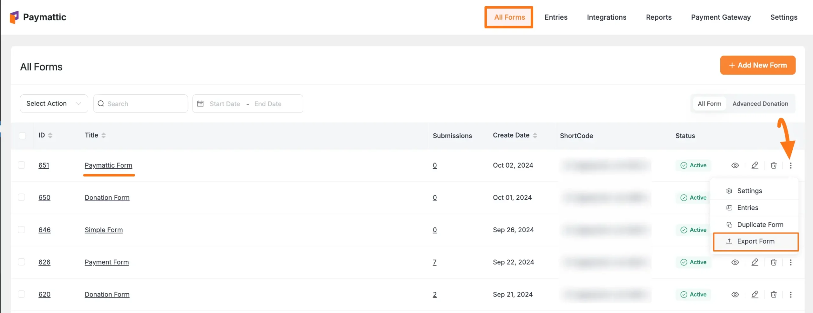
Task: Click pencil edit icon for Payment Form
Action: pos(755,262)
